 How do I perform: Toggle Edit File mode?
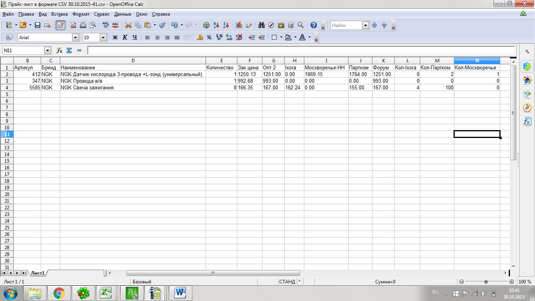tap(60, 25)
